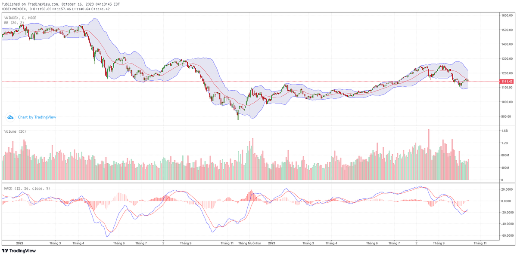Viewport: 517px width, 256px height.
Task: Click the TradingView logo at bottom left
Action: tap(19, 251)
